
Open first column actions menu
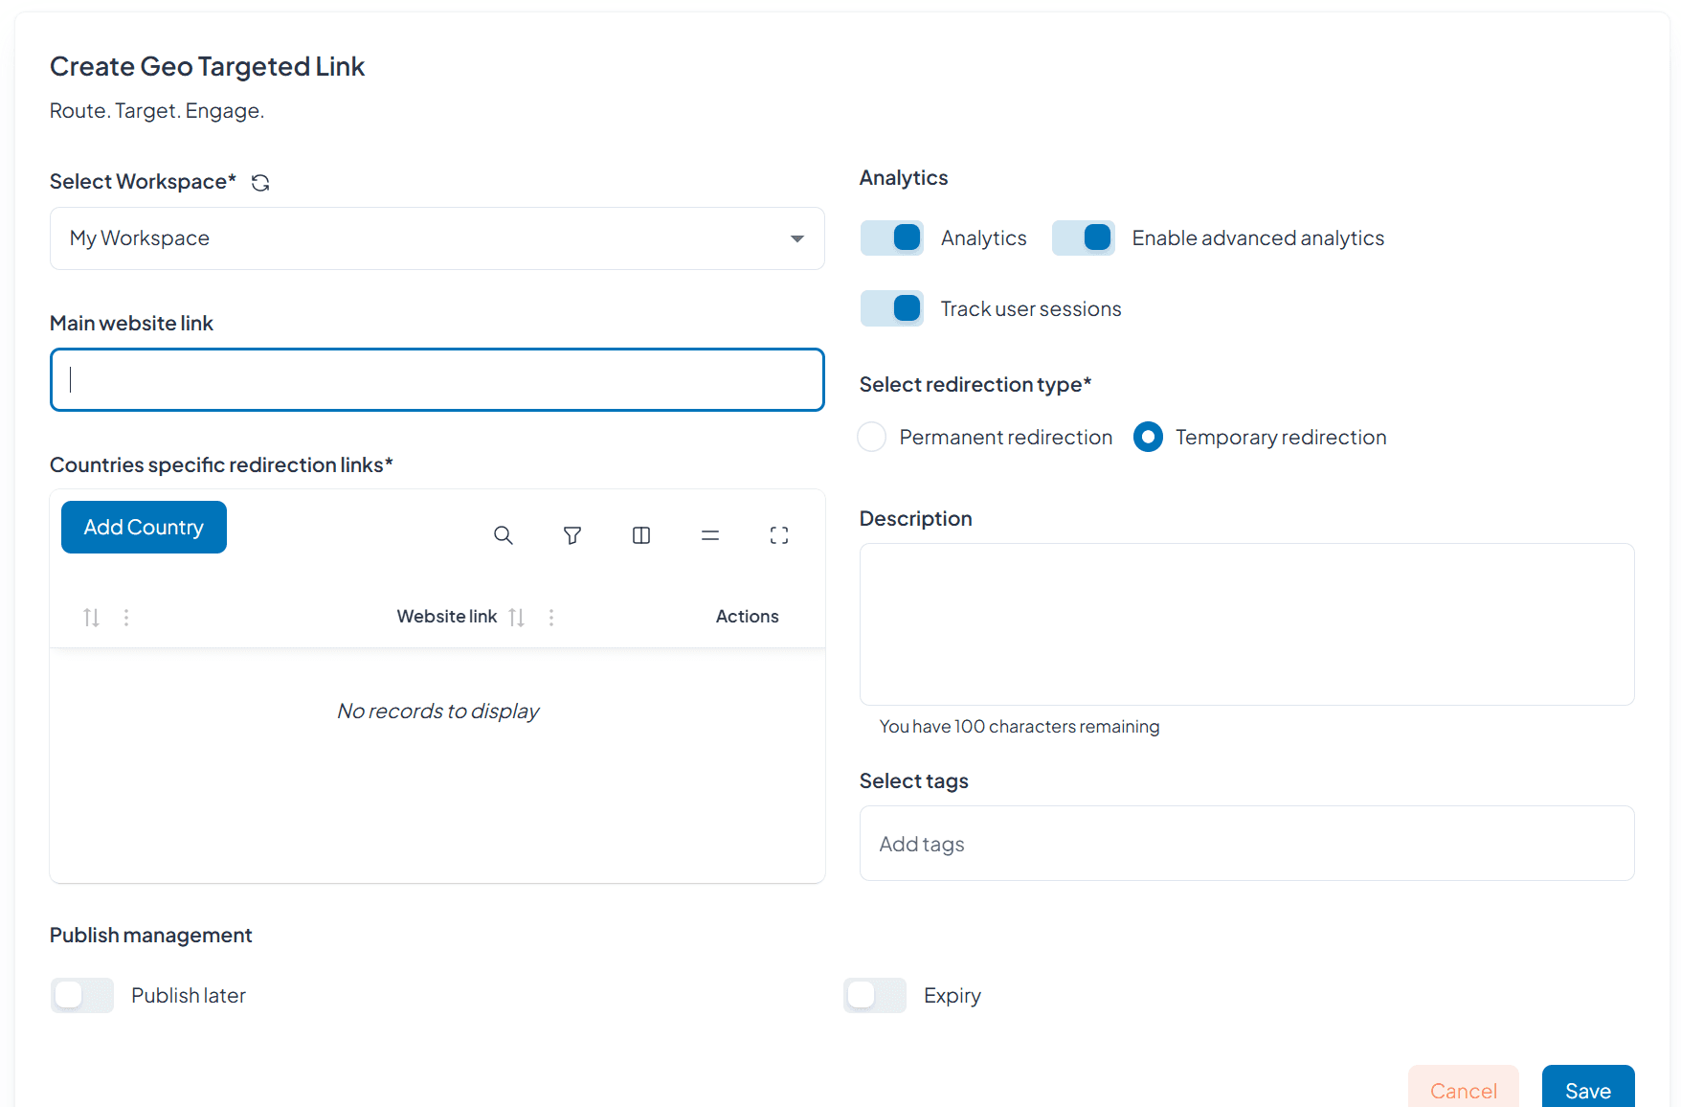point(126,618)
